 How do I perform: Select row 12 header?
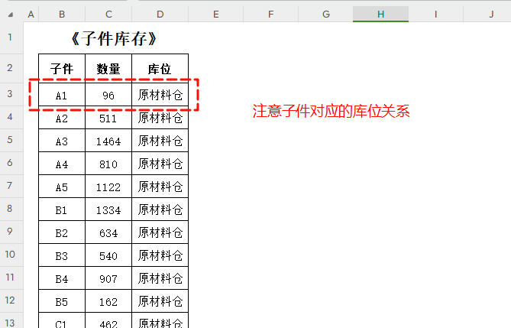tap(10, 300)
